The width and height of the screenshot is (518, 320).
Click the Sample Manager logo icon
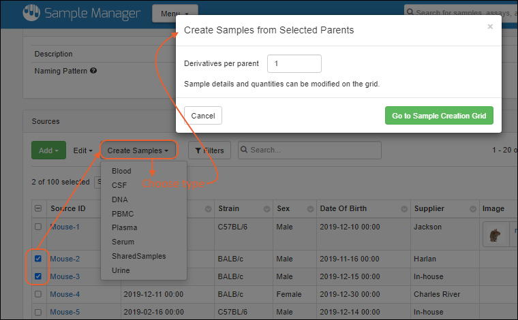point(32,13)
